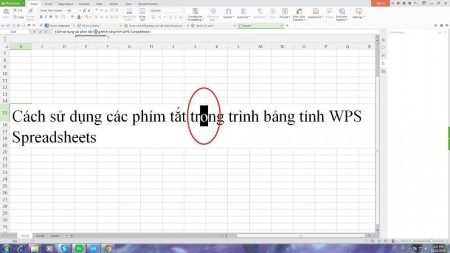
Task: Click inside the formula bar text
Action: (102, 31)
